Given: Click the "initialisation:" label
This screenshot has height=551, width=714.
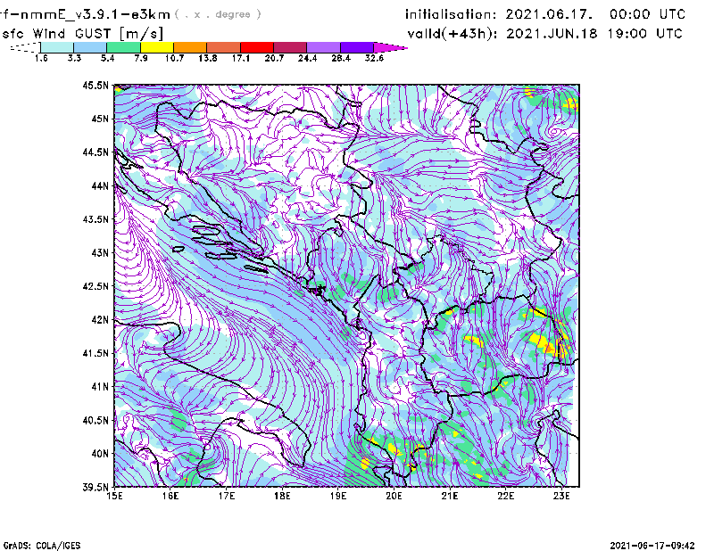Looking at the screenshot, I should point(451,14).
